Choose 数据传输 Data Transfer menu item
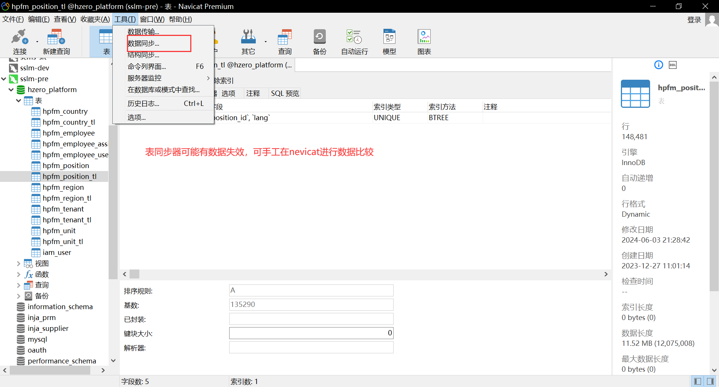Image resolution: width=719 pixels, height=387 pixels. click(163, 32)
